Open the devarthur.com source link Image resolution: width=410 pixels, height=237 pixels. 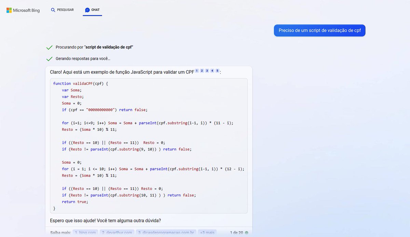[117, 233]
